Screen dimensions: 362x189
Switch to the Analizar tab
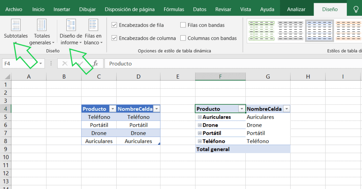(x=296, y=10)
